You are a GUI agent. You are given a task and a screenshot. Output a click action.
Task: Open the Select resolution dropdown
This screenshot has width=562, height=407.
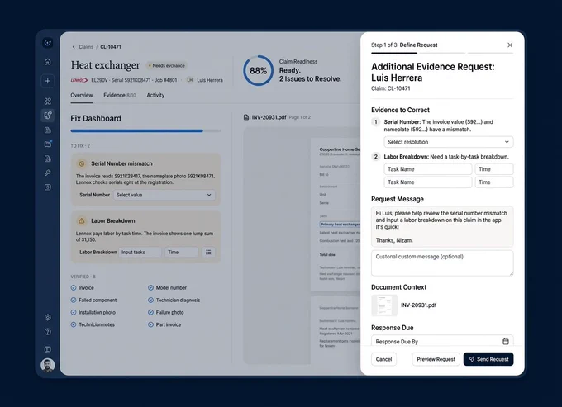449,142
